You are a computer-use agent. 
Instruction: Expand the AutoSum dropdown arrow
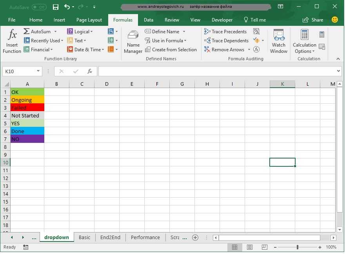(x=55, y=32)
